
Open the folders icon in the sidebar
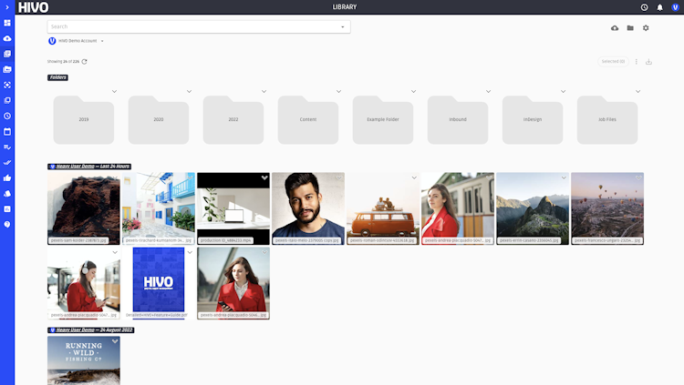click(7, 69)
